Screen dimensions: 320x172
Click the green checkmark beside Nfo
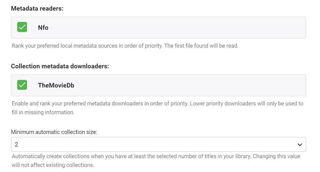tap(22, 27)
